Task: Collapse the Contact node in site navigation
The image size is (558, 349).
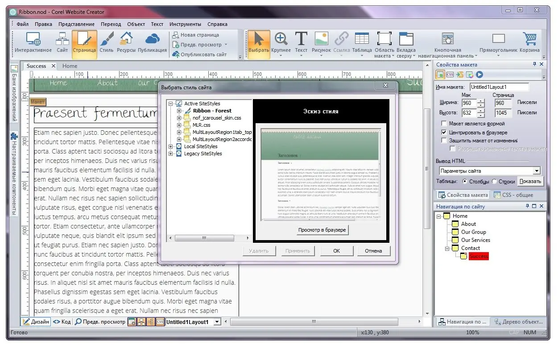Action: tap(447, 248)
